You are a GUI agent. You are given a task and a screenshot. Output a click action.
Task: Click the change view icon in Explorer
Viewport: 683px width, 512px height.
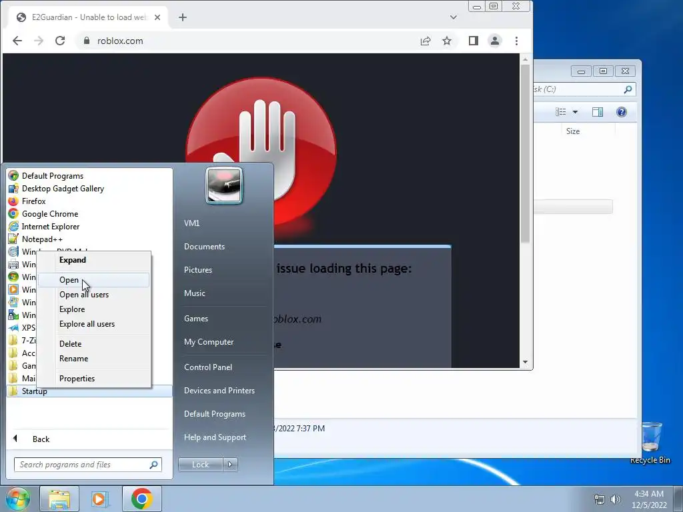point(560,112)
